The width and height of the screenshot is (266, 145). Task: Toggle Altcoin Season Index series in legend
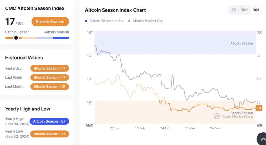[x=104, y=21]
